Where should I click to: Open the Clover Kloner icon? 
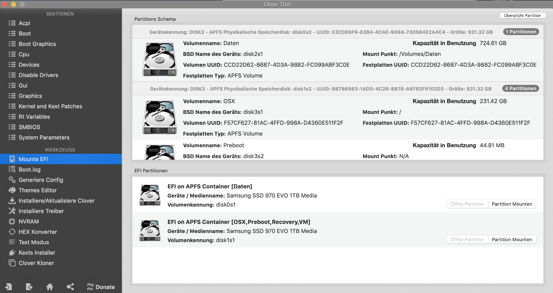coord(12,263)
